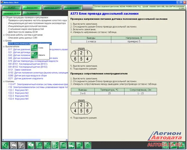Select Инициализация датчика положения педали акселератора

click(37, 23)
